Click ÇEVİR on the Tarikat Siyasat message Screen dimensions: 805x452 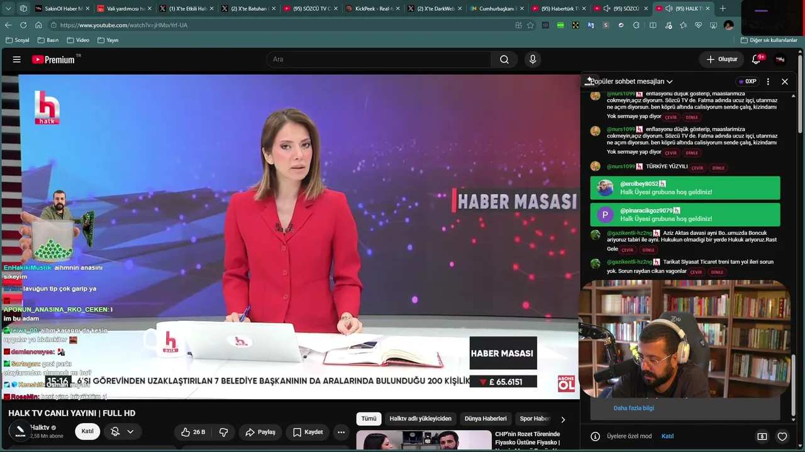(x=696, y=272)
